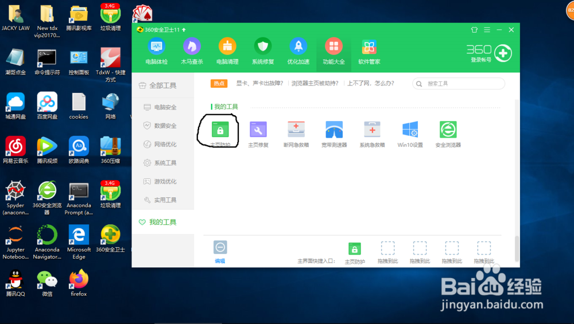
Task: Open 360压缩 desktop icon
Action: pos(110,150)
